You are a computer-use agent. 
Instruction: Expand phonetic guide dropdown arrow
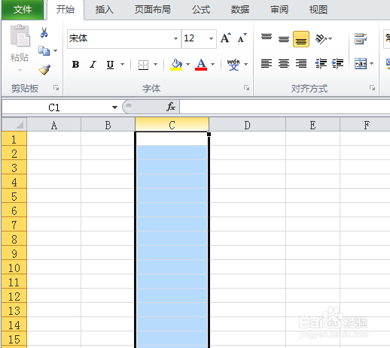click(x=245, y=65)
